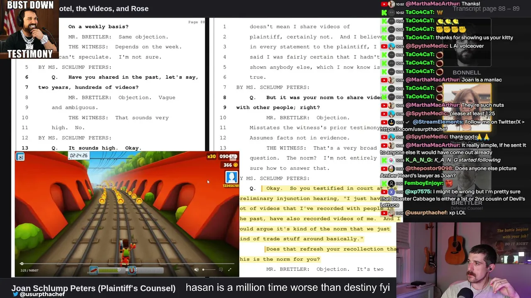Click @MarthaMacArthur on the "Thanks!" message

(432, 4)
